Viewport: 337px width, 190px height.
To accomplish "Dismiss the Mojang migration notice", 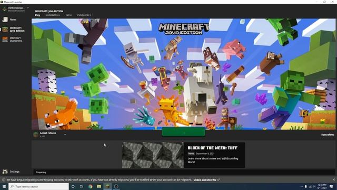I will tap(333, 179).
